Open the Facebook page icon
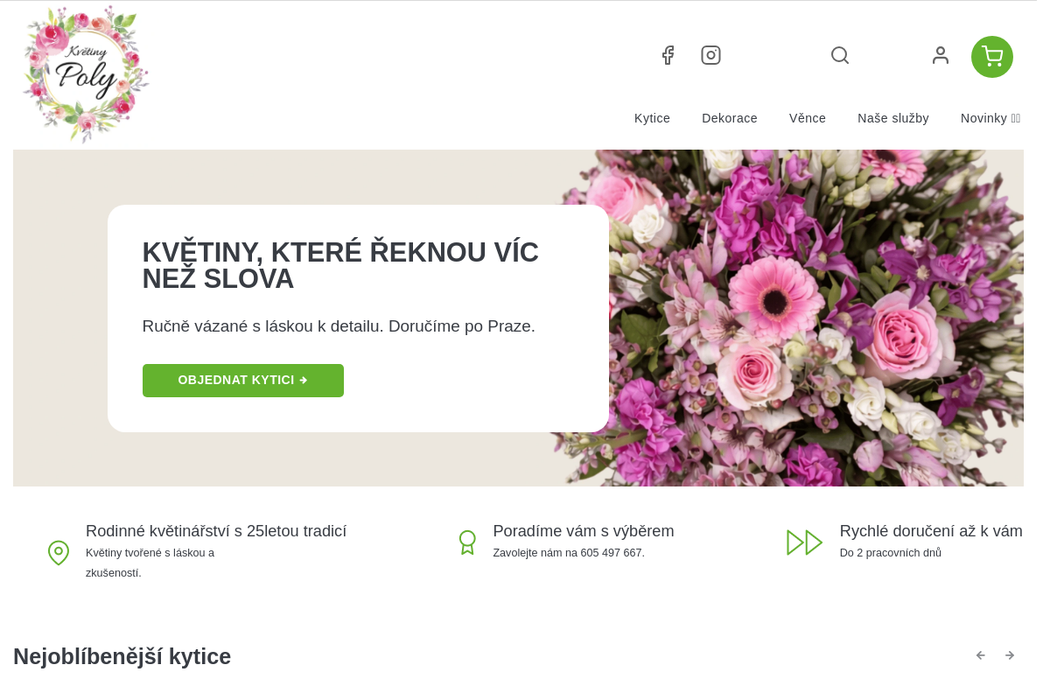 coord(668,55)
